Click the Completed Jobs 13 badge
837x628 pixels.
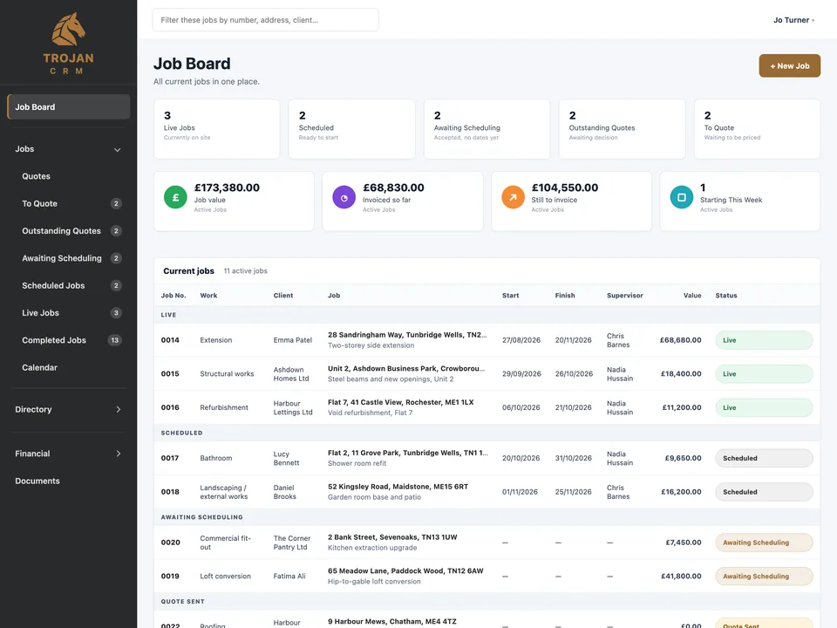(114, 340)
